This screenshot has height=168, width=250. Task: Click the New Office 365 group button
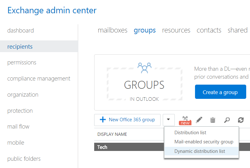coord(127,120)
